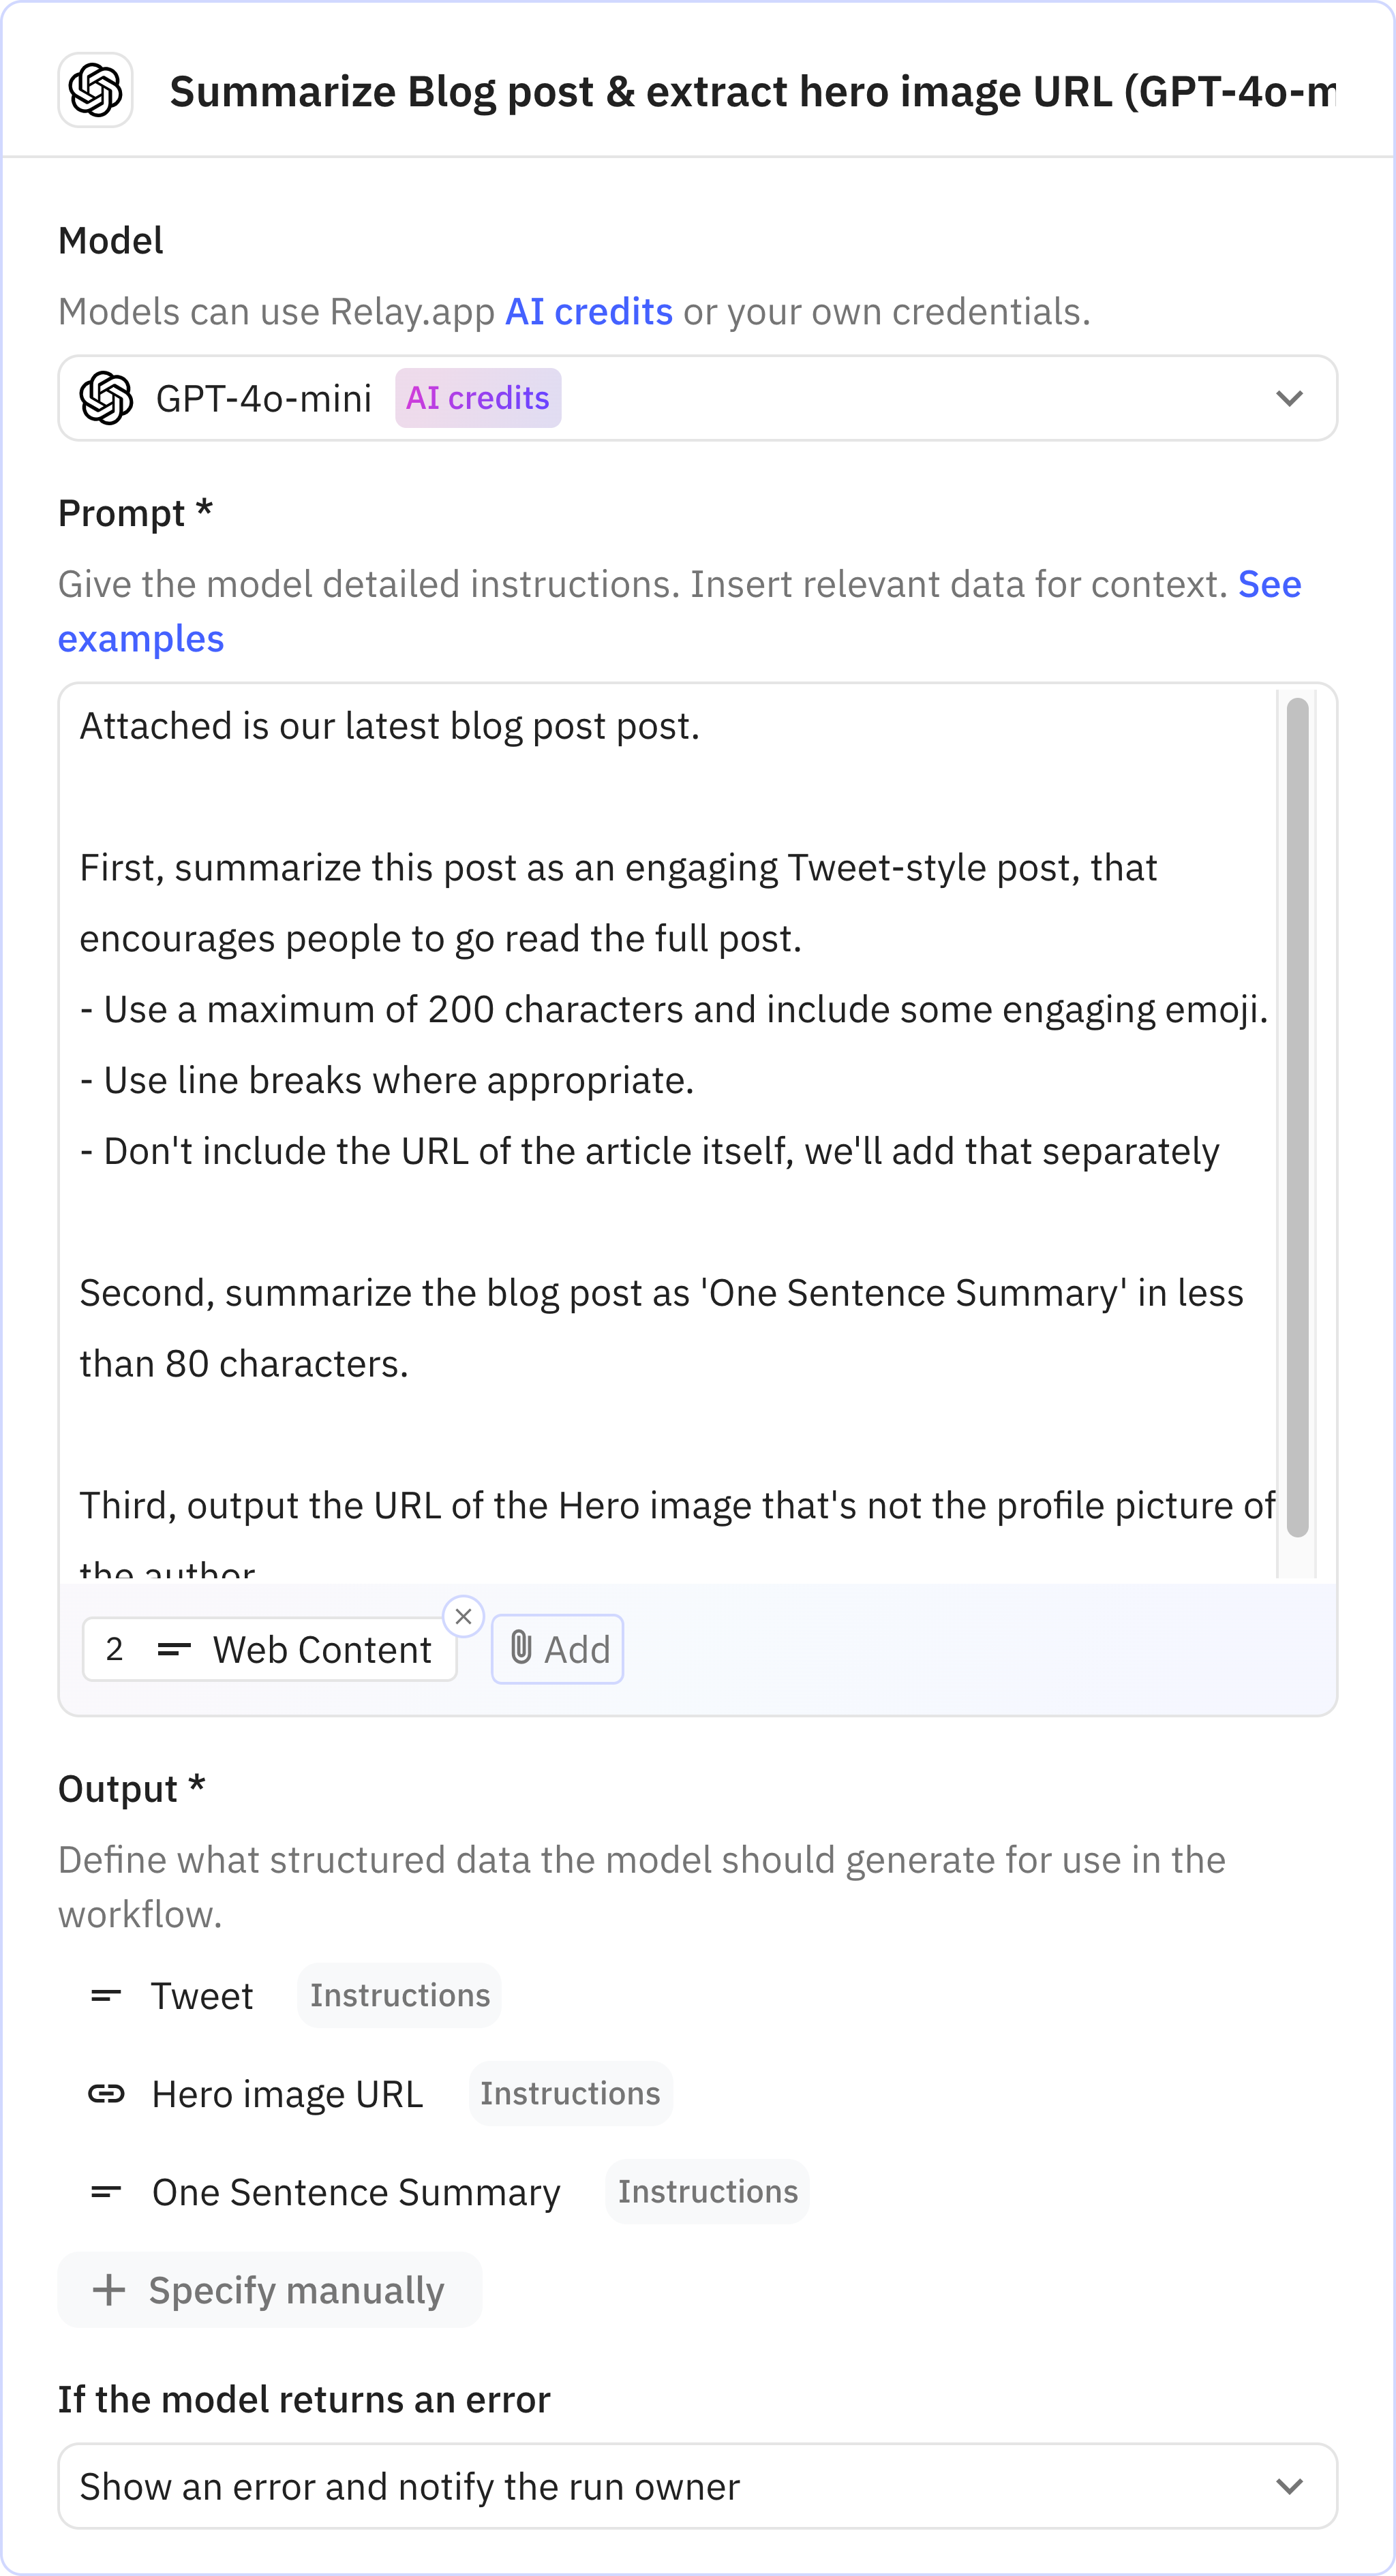The height and width of the screenshot is (2576, 1396).
Task: Open Instructions for the Tweet output
Action: click(398, 1995)
